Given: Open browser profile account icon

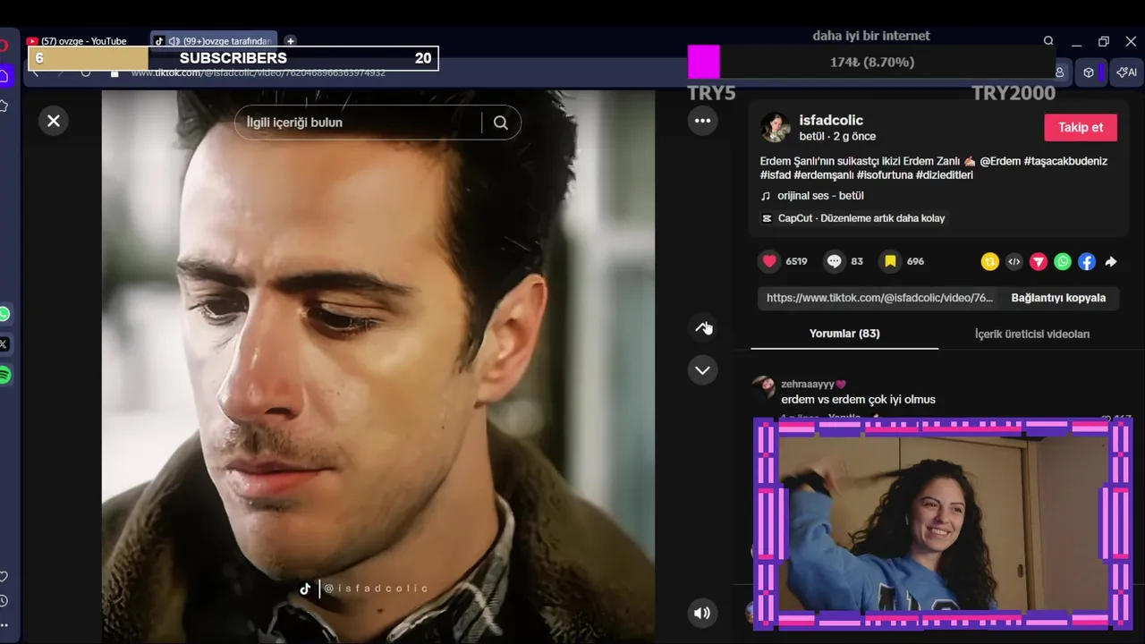Looking at the screenshot, I should coord(1060,72).
